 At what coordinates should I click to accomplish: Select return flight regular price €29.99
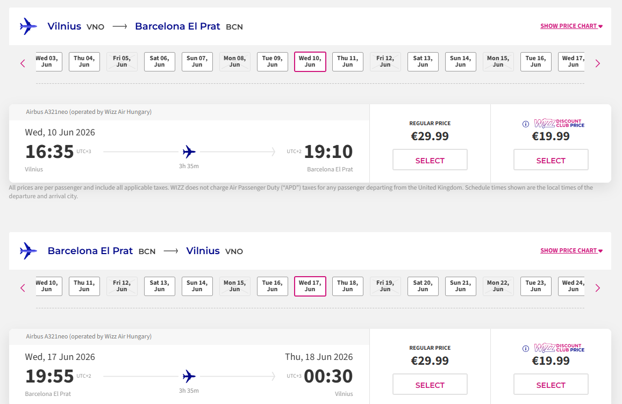coord(430,385)
